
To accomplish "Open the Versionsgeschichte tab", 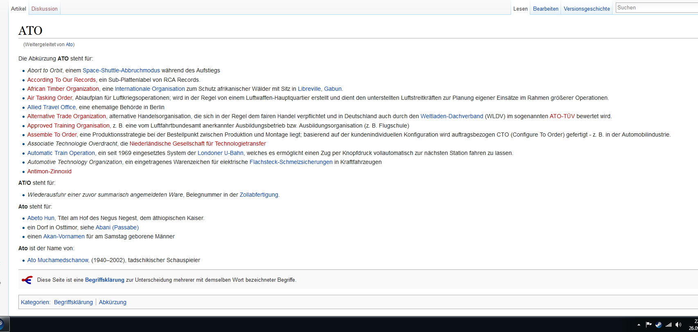I will (587, 9).
